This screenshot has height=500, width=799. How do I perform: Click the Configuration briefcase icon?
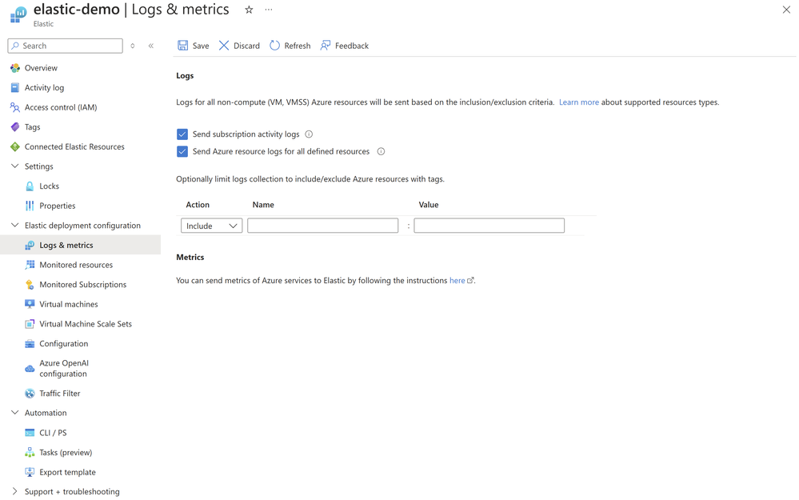coord(30,343)
